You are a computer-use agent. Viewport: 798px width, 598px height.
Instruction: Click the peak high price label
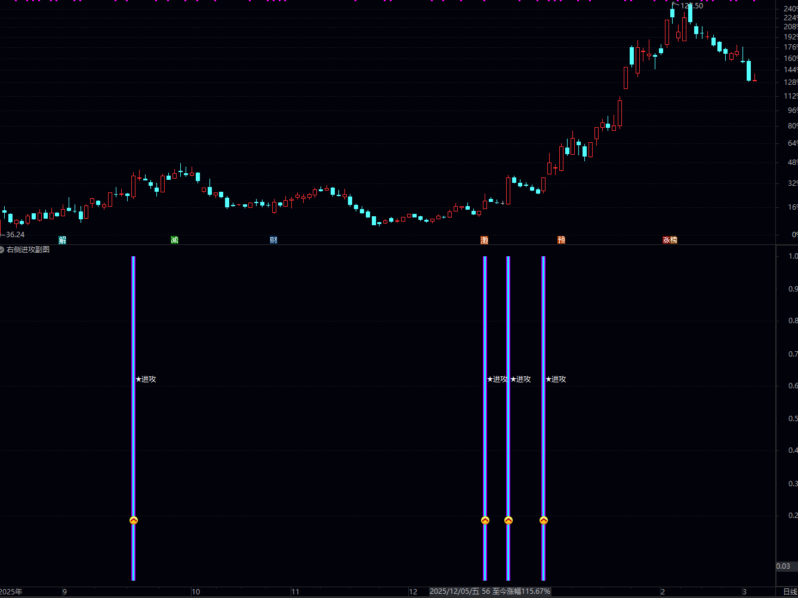(x=692, y=6)
